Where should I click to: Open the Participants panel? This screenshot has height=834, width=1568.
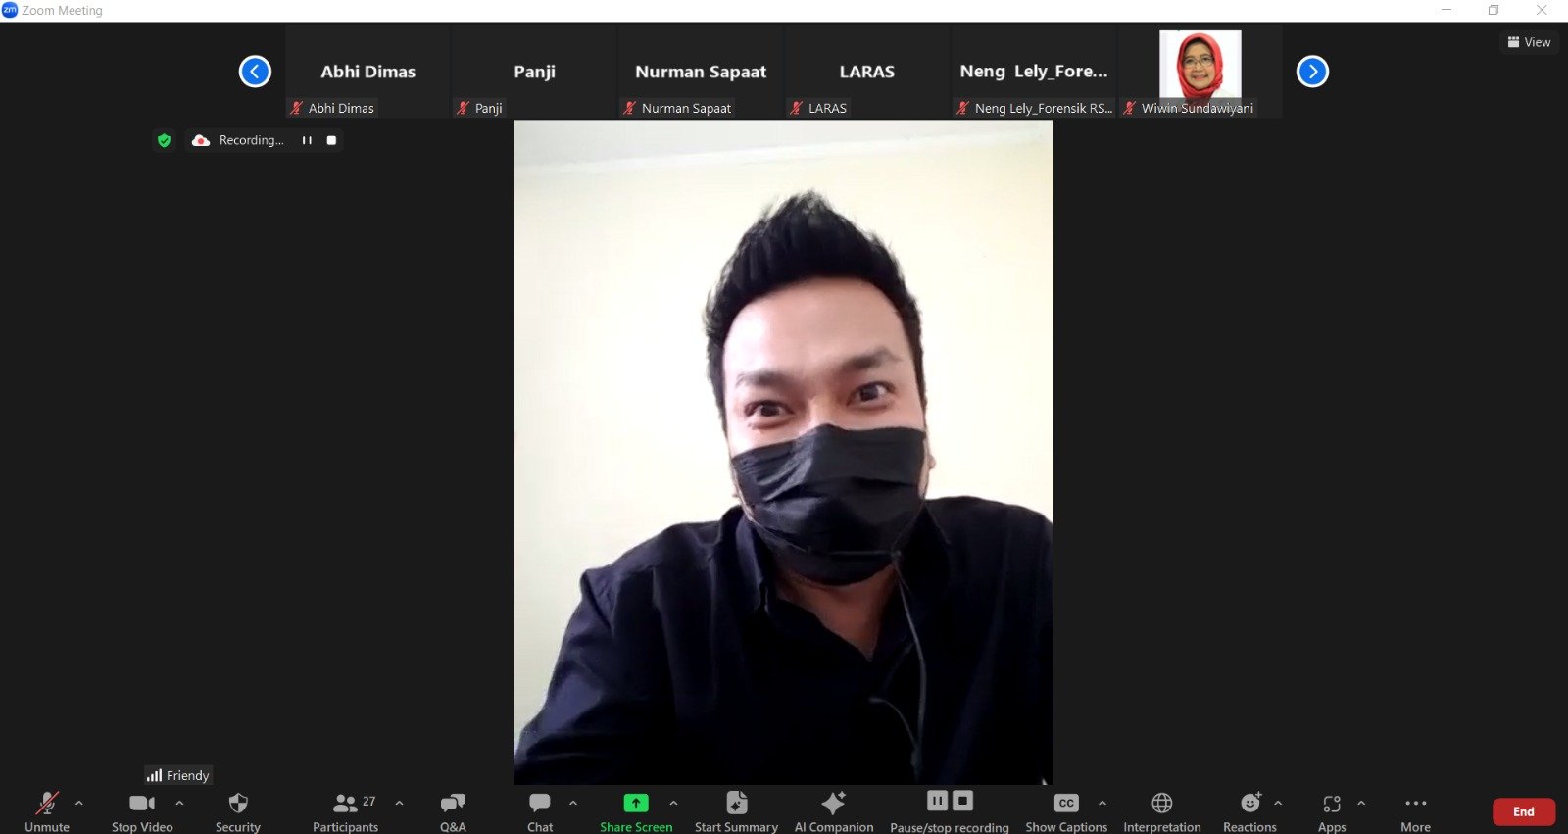tap(346, 810)
